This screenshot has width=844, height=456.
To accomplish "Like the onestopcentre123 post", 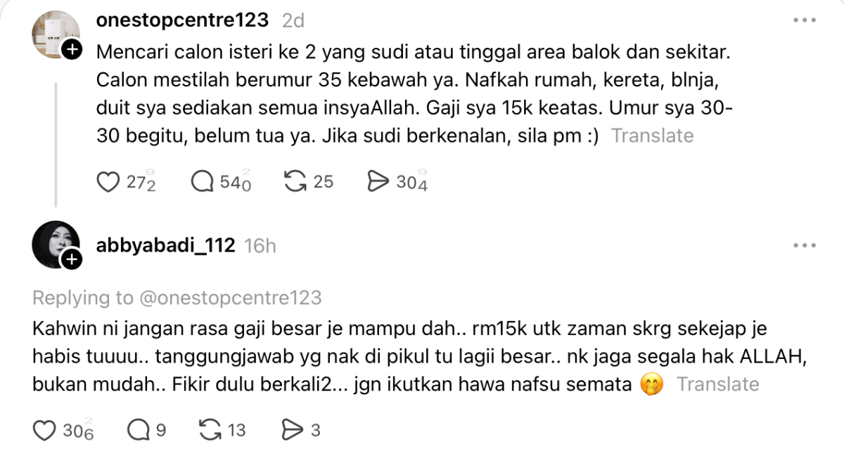I will point(108,182).
